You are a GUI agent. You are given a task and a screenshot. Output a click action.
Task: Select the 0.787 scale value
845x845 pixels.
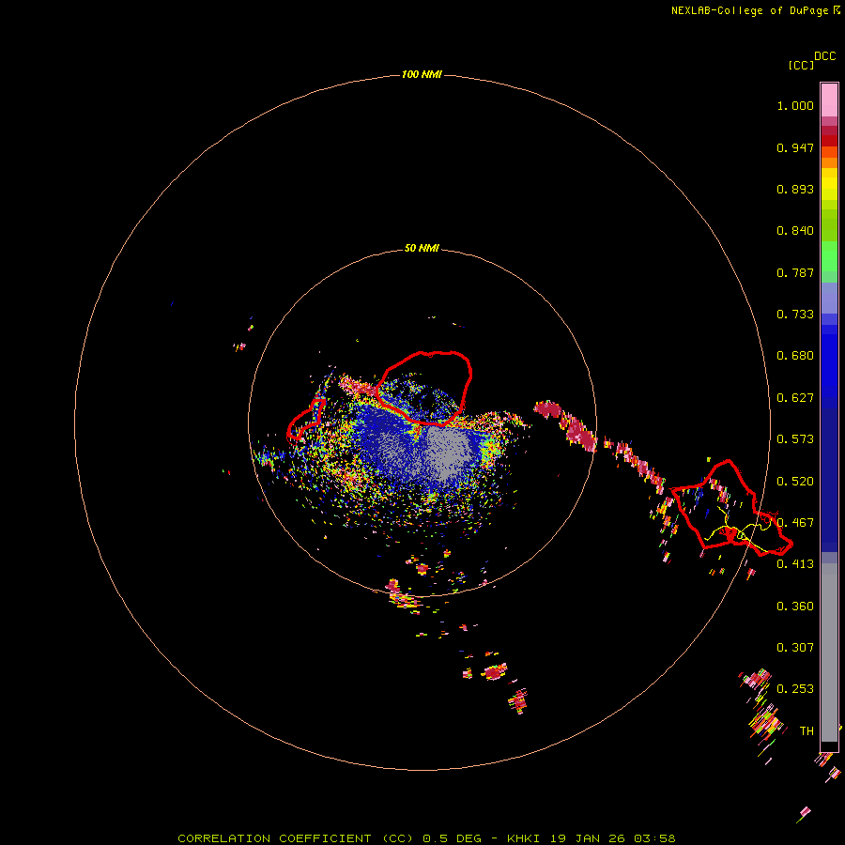(795, 272)
